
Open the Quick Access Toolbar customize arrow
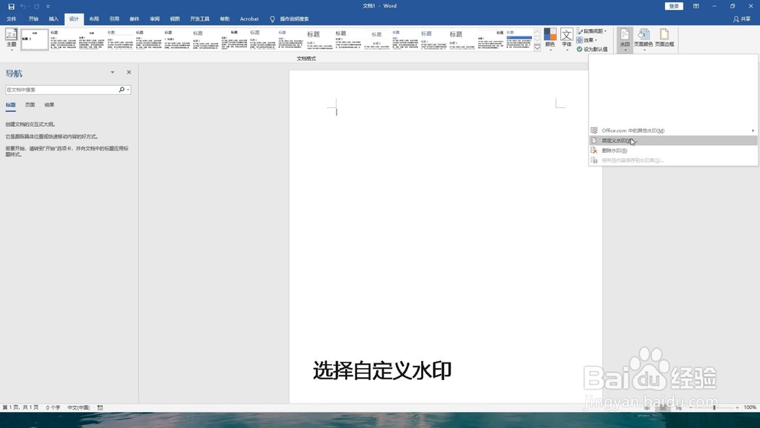tap(48, 6)
